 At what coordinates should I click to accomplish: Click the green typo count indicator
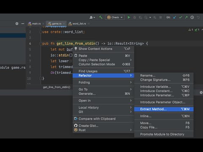[197, 30]
